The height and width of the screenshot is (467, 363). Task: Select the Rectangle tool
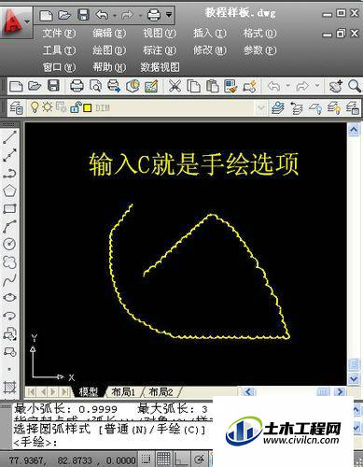coord(9,208)
